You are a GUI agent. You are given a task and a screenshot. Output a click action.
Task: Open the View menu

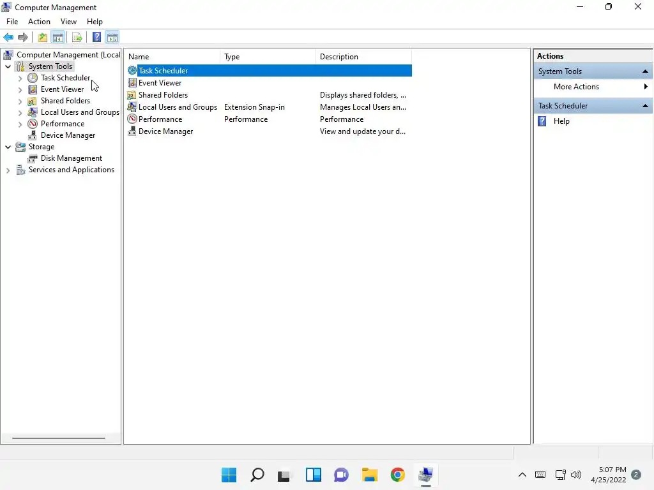tap(68, 22)
